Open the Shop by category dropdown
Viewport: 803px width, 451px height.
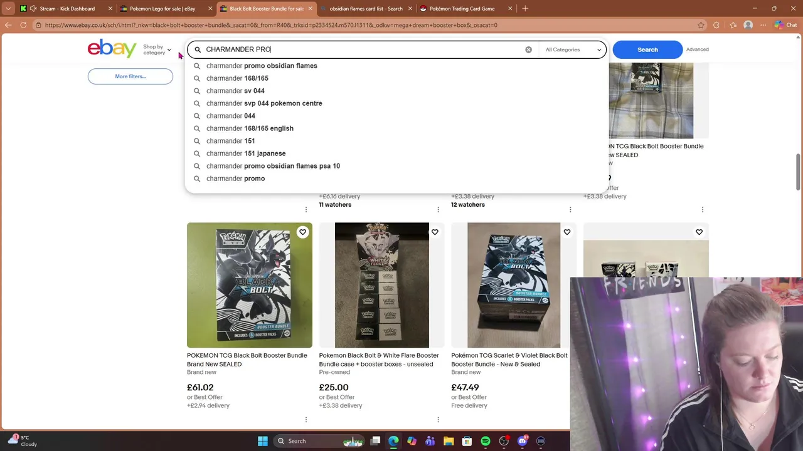(157, 49)
